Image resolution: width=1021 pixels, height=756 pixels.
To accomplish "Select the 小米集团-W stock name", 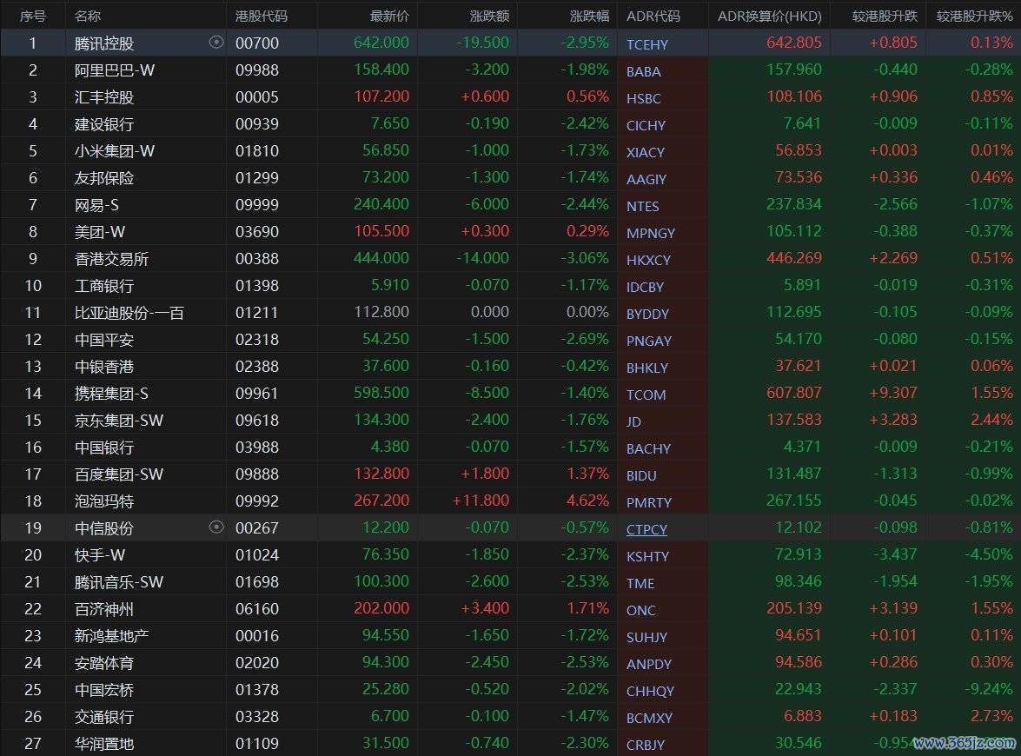I will click(x=115, y=151).
